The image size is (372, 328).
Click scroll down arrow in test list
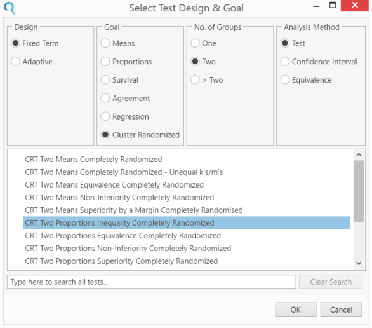[x=359, y=263]
